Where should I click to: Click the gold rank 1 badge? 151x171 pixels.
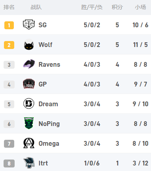(9, 25)
